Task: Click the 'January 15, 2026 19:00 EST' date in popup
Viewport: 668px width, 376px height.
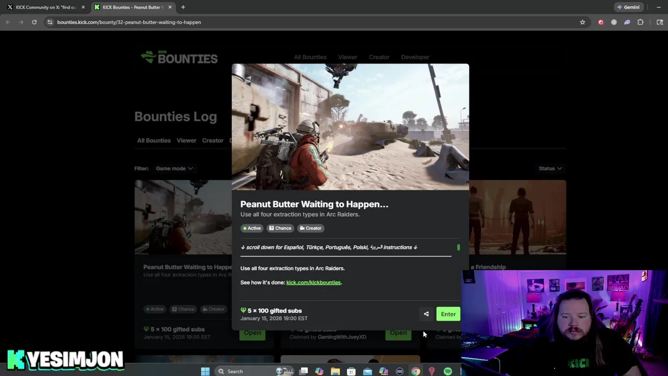Action: pyautogui.click(x=274, y=319)
